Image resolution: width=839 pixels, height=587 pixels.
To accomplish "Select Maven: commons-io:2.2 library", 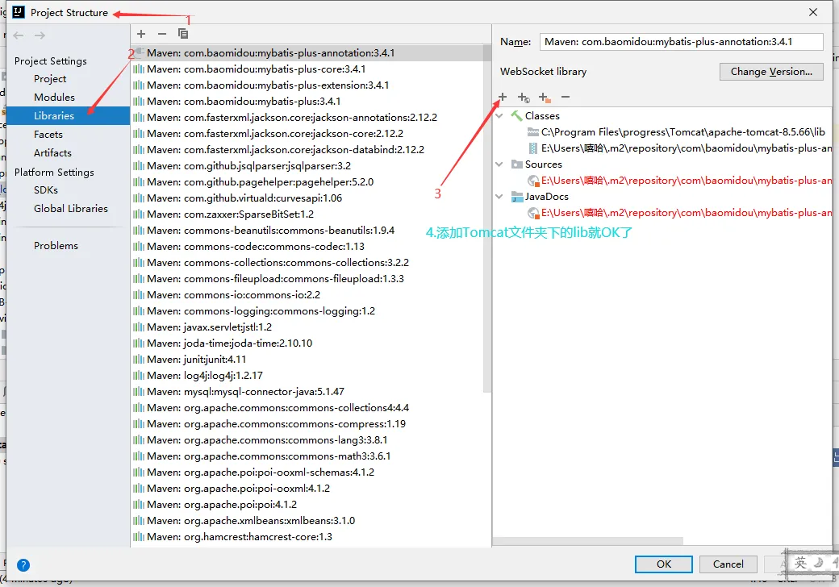I will click(309, 294).
